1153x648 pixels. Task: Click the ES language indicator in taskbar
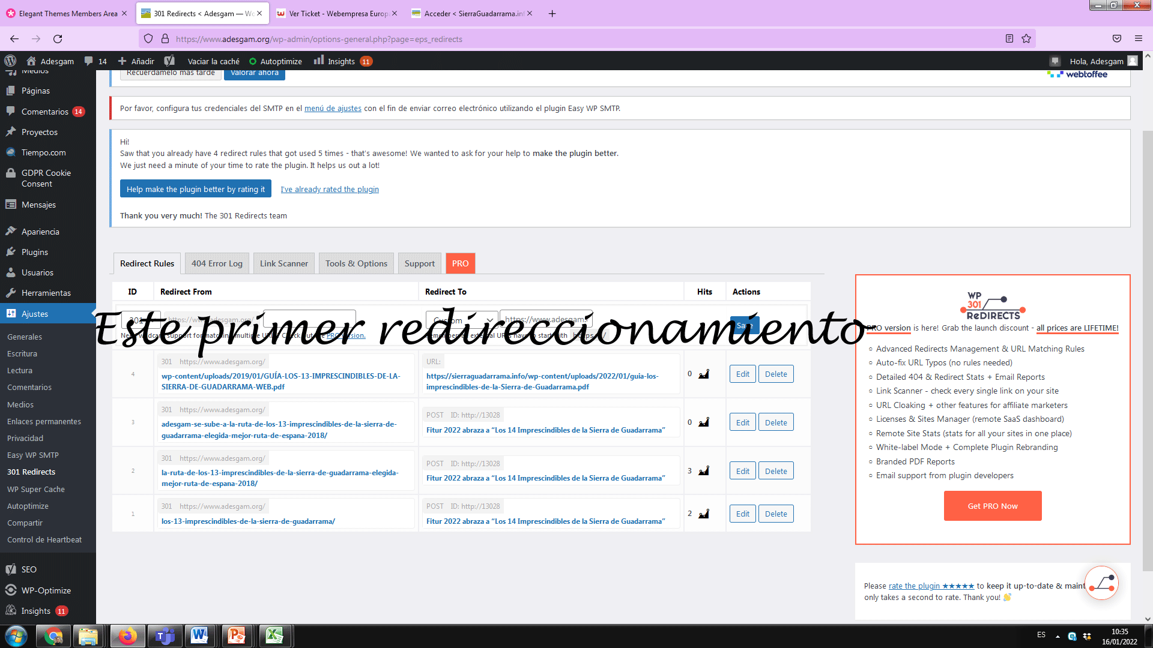1041,635
